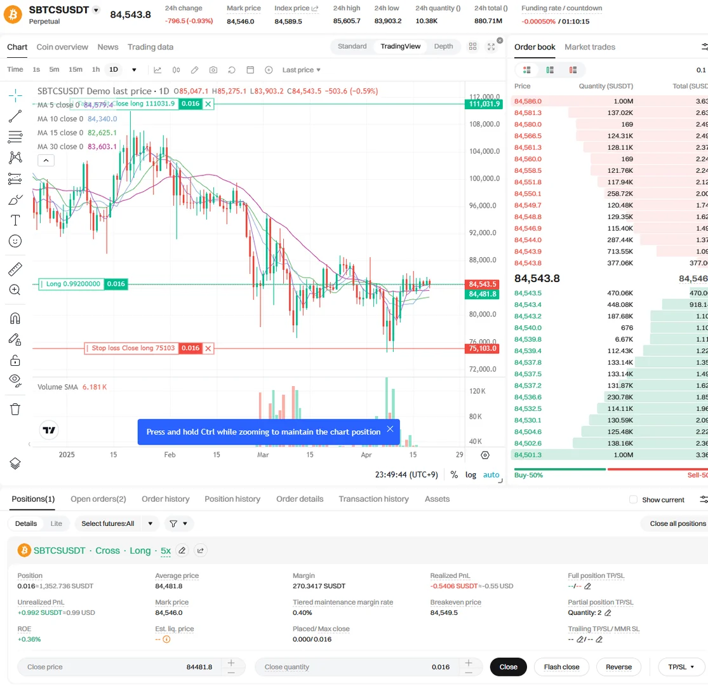This screenshot has height=686, width=708.
Task: Open the Trading data tab
Action: tap(150, 47)
